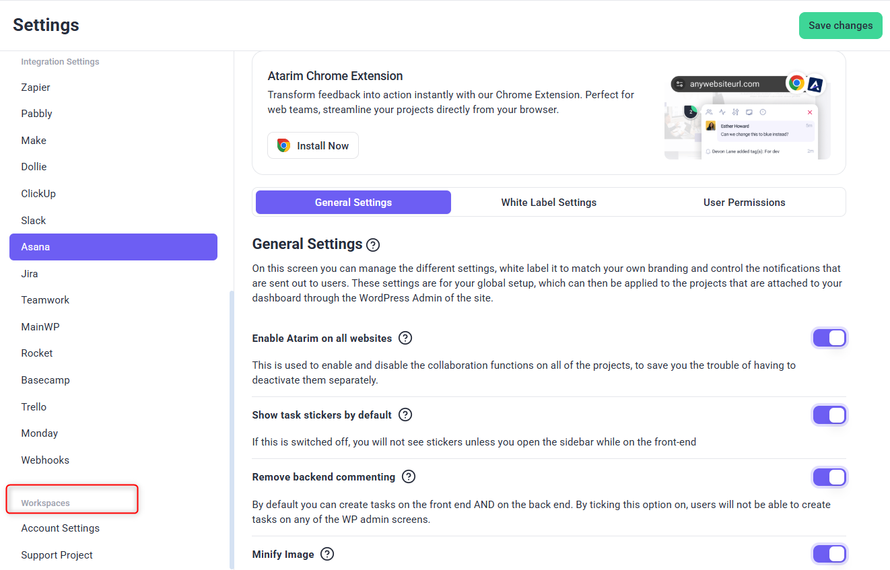Select Slack in the sidebar
Image resolution: width=890 pixels, height=570 pixels.
pos(34,221)
